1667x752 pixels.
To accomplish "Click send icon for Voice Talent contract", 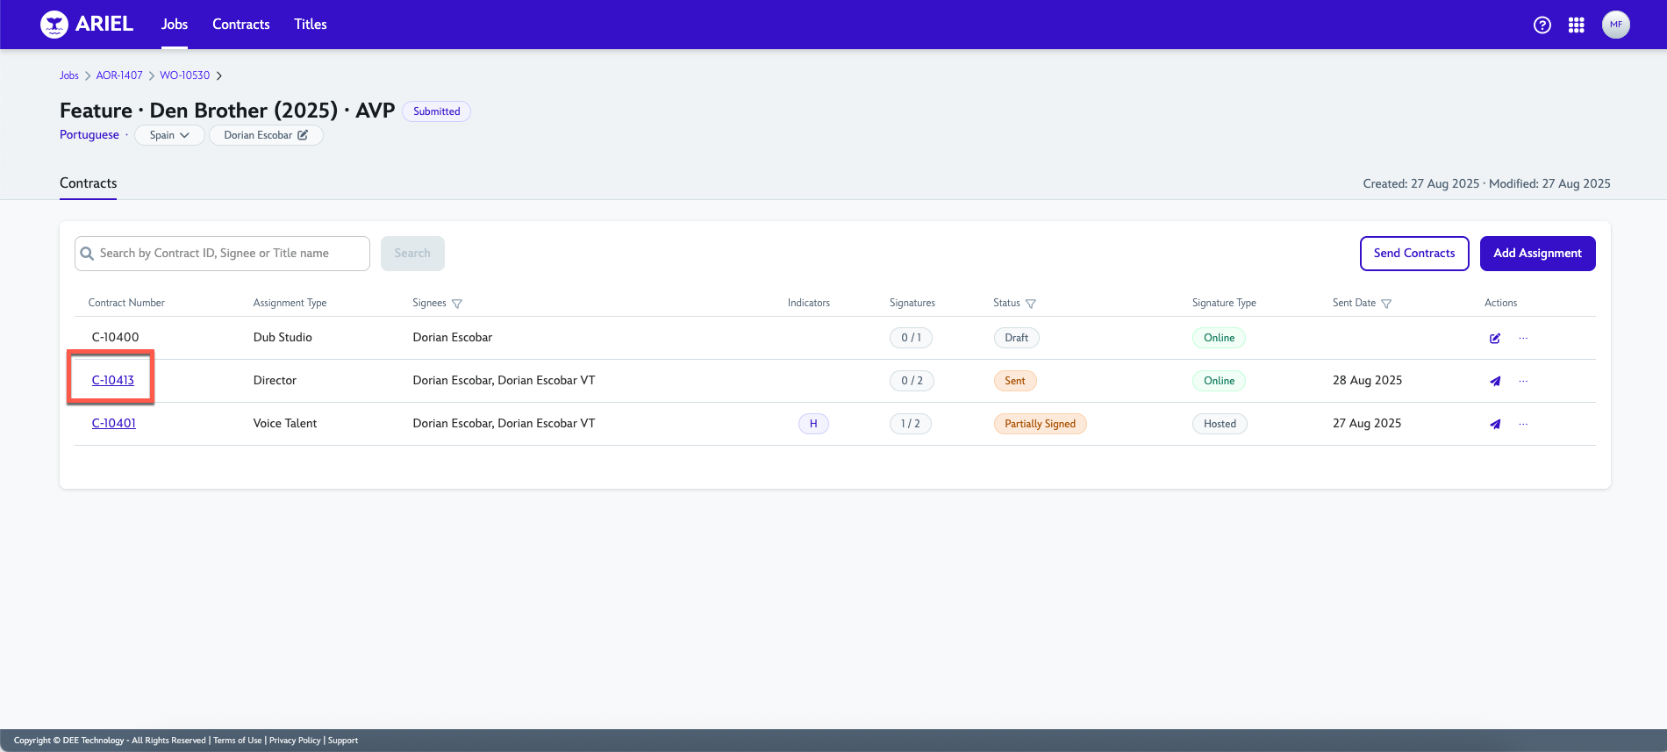I will click(x=1495, y=425).
